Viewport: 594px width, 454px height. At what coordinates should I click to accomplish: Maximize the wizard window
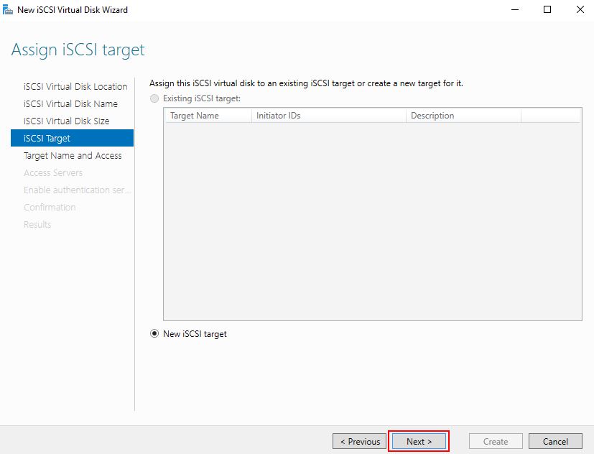click(547, 9)
